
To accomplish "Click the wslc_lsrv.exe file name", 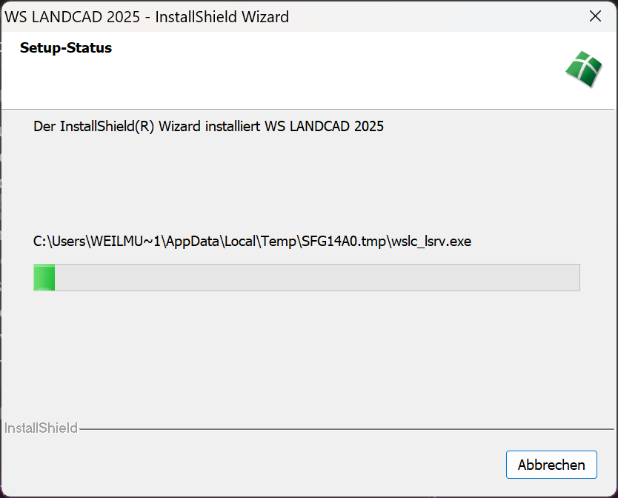I will [430, 241].
